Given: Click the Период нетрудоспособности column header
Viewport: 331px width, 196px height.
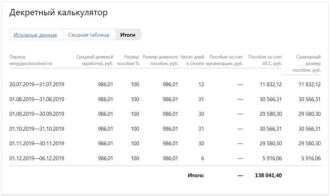Looking at the screenshot, I should pyautogui.click(x=31, y=60).
